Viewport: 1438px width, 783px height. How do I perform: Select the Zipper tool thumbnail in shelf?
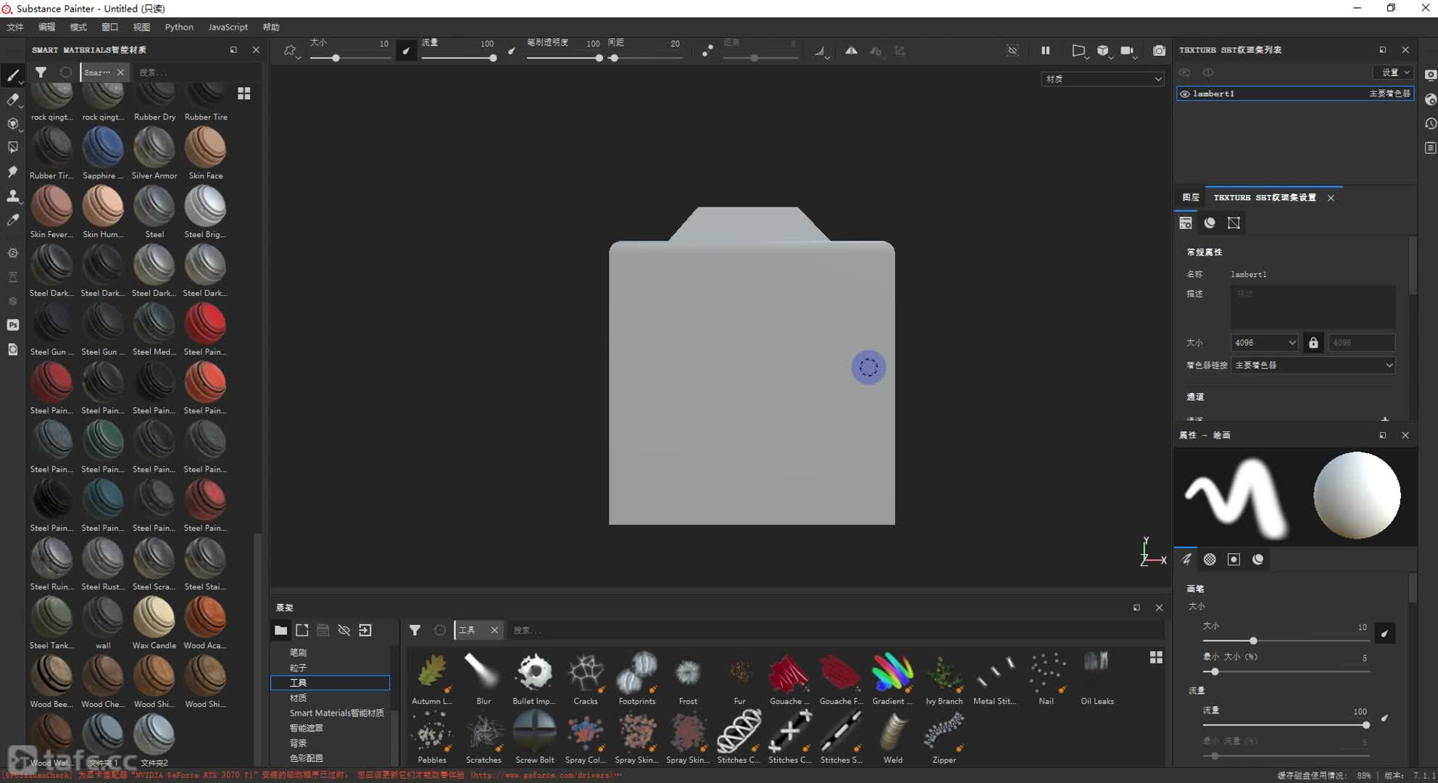(x=944, y=732)
